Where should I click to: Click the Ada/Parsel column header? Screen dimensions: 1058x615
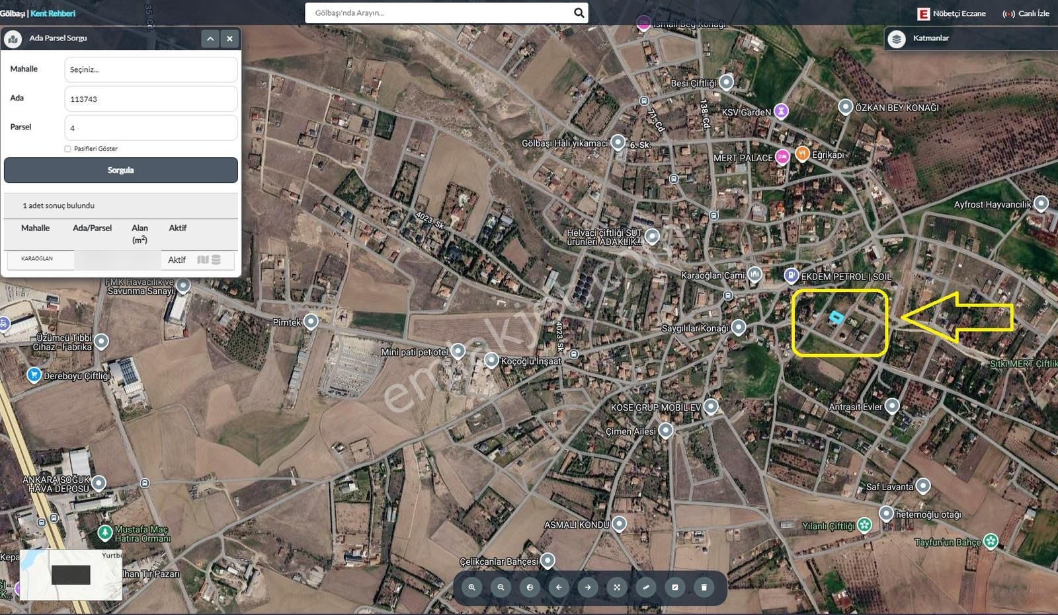[x=92, y=228]
